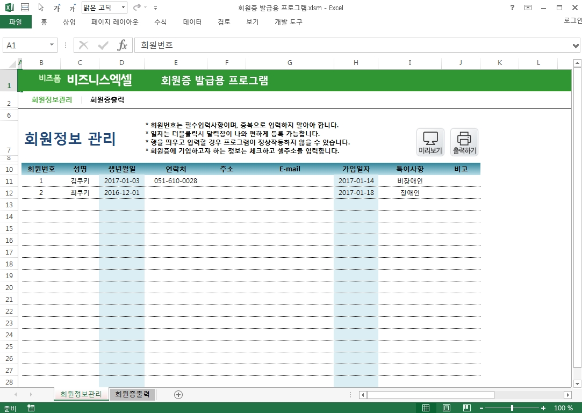Click the previous sheet navigation arrow
Viewport: 582px width, 413px height.
click(16, 394)
